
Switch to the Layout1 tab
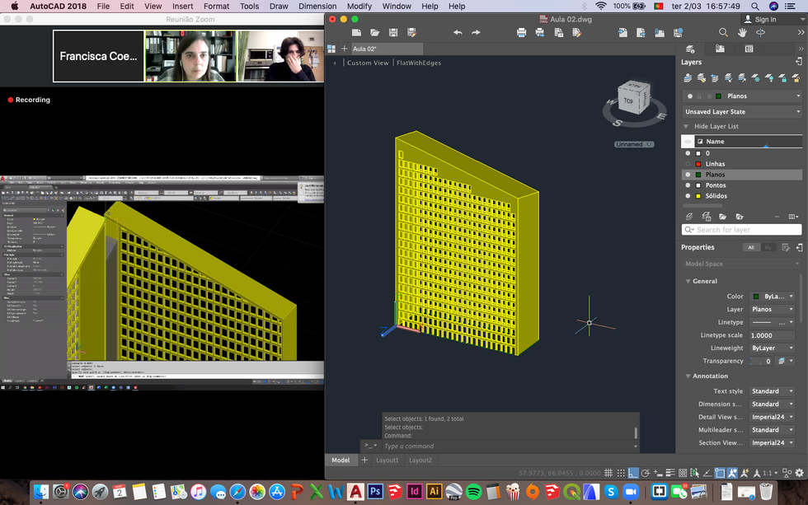[x=387, y=461]
